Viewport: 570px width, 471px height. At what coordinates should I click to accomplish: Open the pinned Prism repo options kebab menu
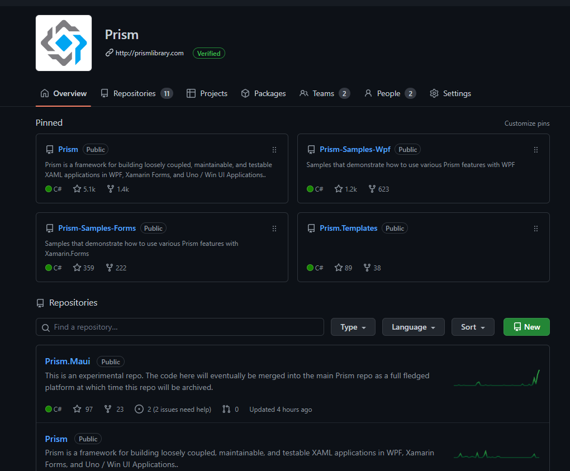point(274,150)
